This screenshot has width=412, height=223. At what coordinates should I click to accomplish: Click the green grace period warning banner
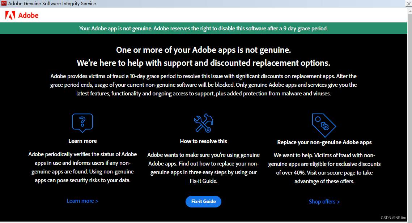[204, 28]
